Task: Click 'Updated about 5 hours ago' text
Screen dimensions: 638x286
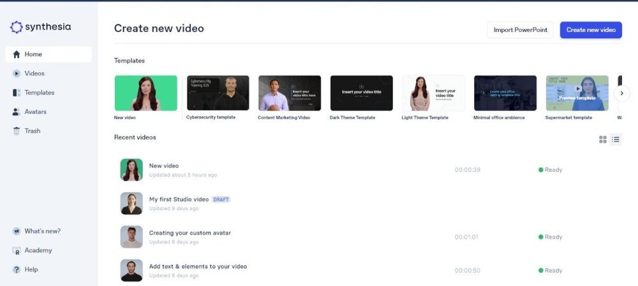Action: (x=183, y=175)
